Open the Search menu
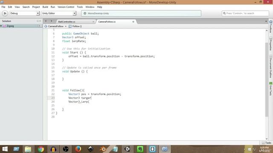The height and width of the screenshot is (153, 273). 26,7
